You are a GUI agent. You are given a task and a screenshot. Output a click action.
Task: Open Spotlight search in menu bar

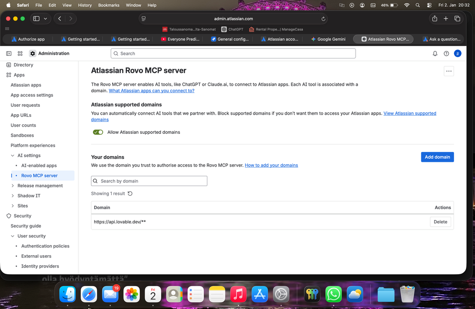(418, 5)
